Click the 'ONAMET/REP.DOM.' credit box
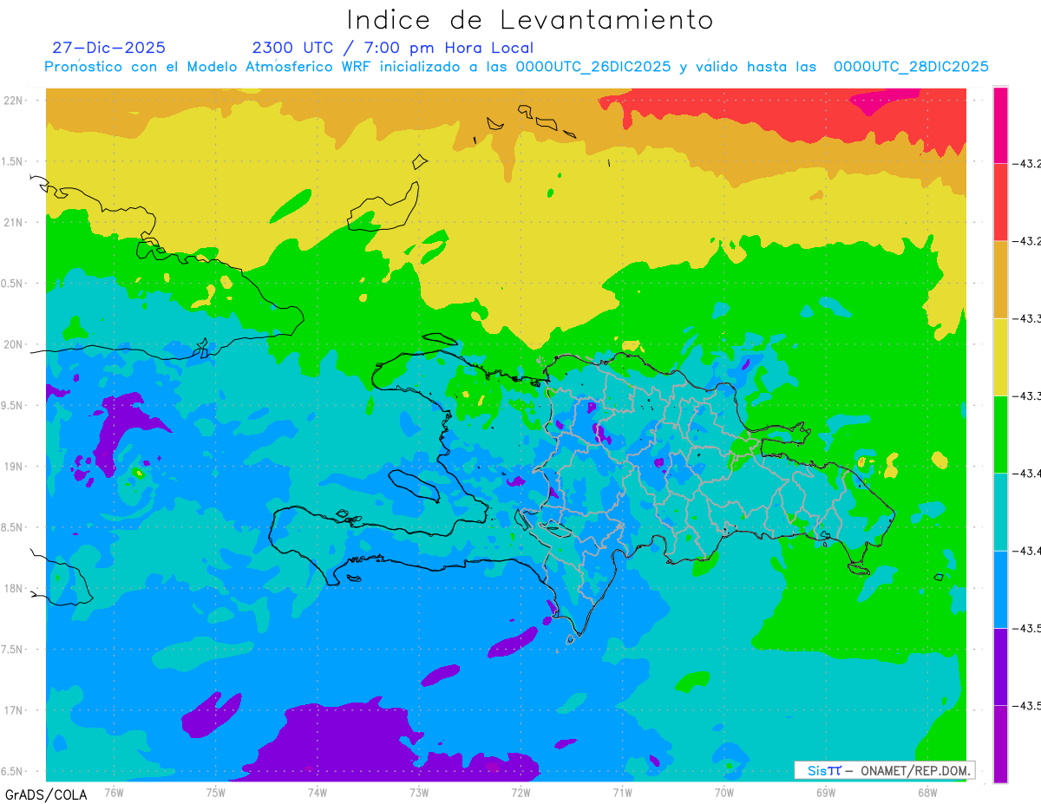 [884, 770]
